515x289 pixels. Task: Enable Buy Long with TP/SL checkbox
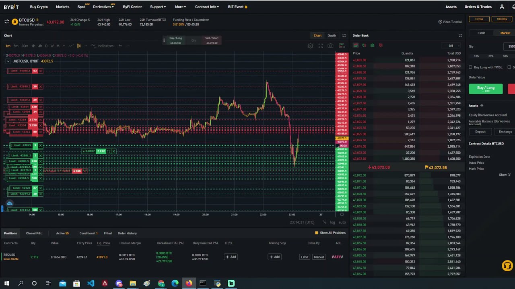click(470, 67)
